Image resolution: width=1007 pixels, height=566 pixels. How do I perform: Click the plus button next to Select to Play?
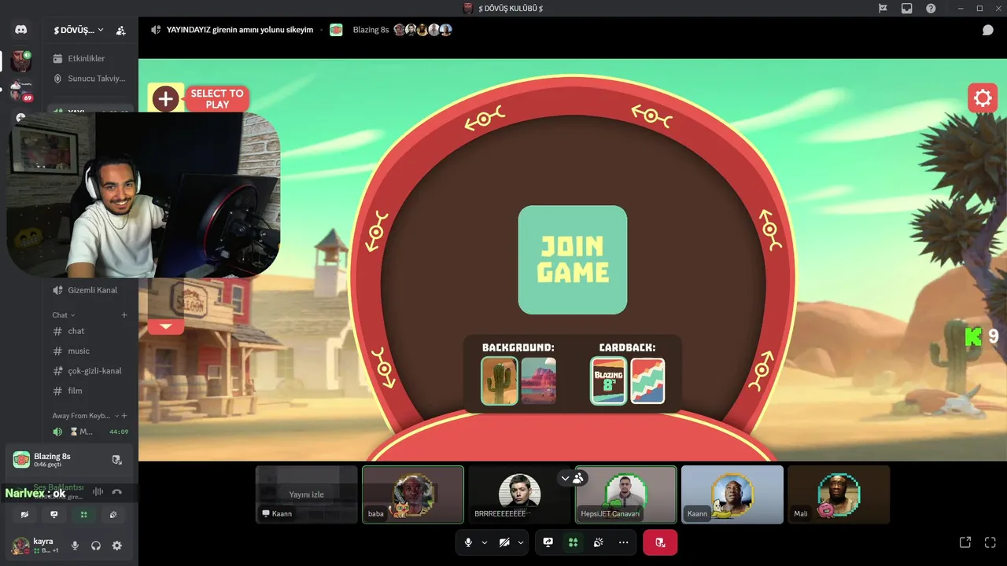tap(165, 98)
